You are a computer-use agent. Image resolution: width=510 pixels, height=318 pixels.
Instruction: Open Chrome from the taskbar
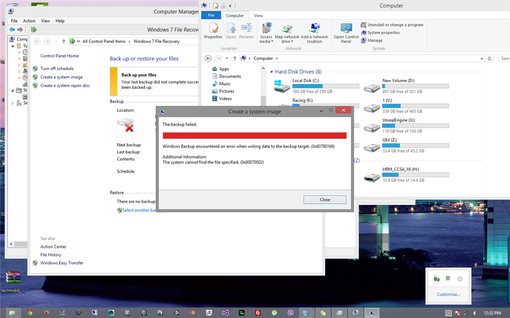click(30, 313)
